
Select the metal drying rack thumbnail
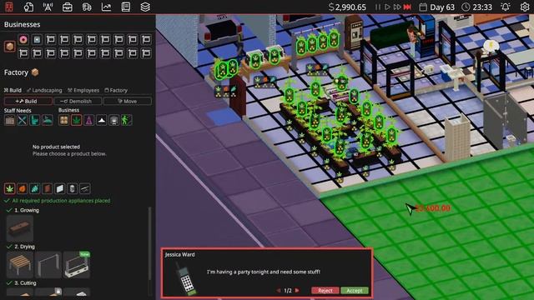(48, 265)
